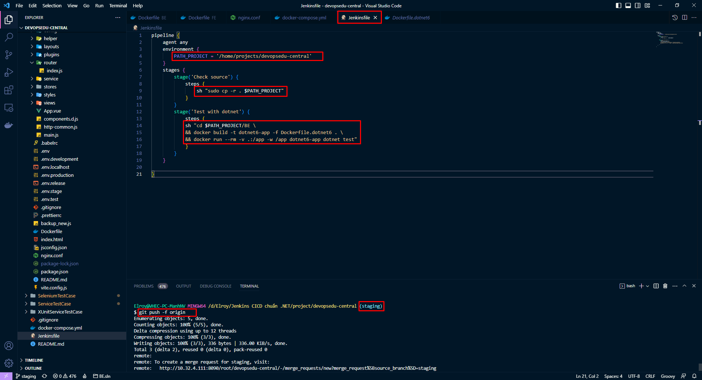The image size is (702, 380).
Task: Open the Help menu
Action: click(x=138, y=5)
